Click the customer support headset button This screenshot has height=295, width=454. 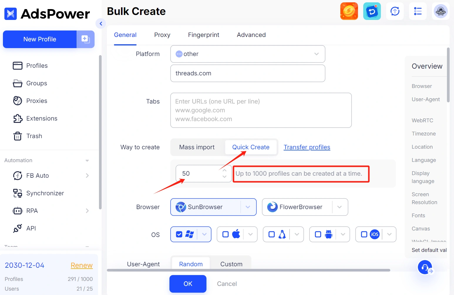click(425, 267)
